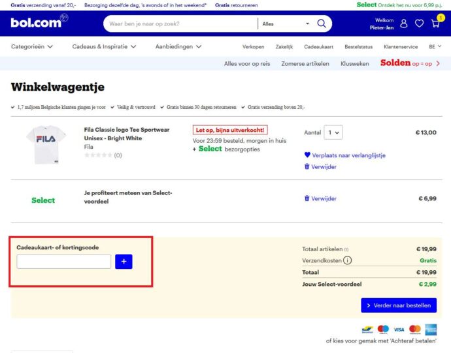The height and width of the screenshot is (353, 451).
Task: Click the Bancontact payment icon
Action: pyautogui.click(x=367, y=330)
